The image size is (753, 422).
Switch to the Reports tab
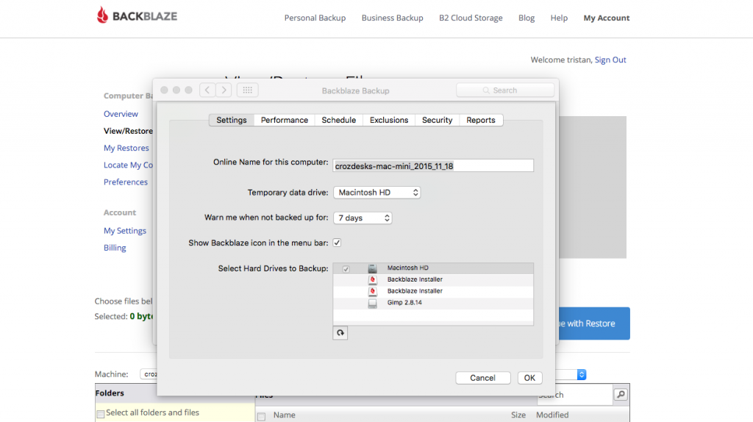[481, 120]
